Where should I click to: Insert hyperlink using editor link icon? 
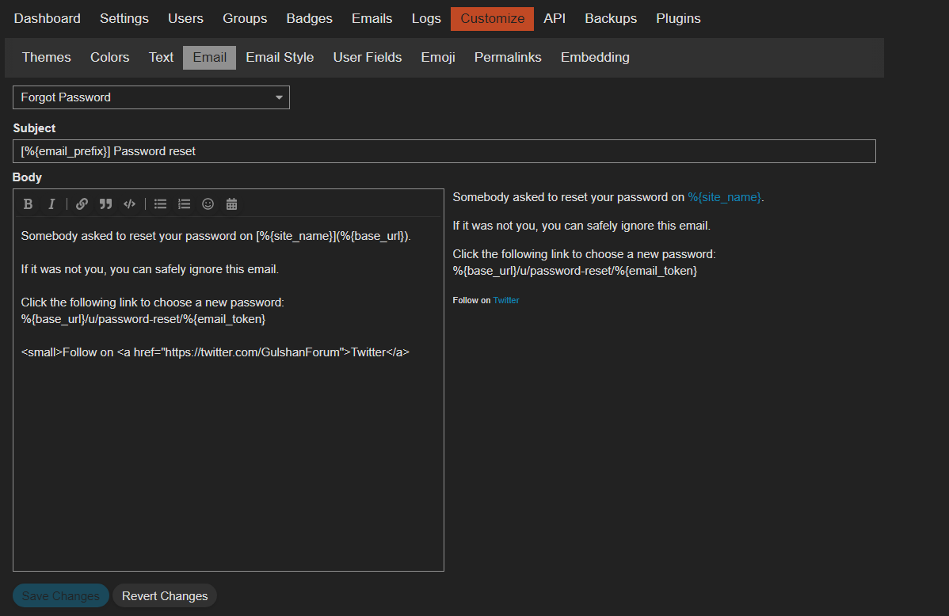[x=82, y=204]
